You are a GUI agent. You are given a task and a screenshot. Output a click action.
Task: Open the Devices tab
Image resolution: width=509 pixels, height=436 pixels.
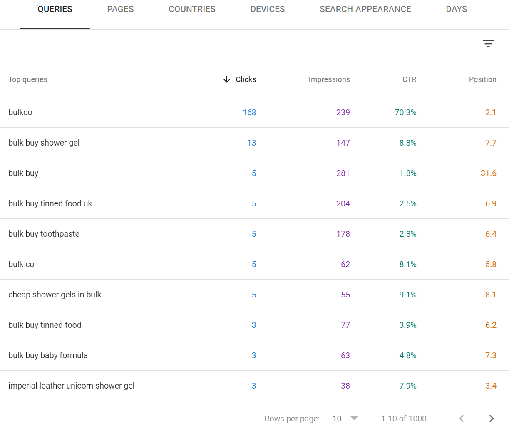coord(268,9)
